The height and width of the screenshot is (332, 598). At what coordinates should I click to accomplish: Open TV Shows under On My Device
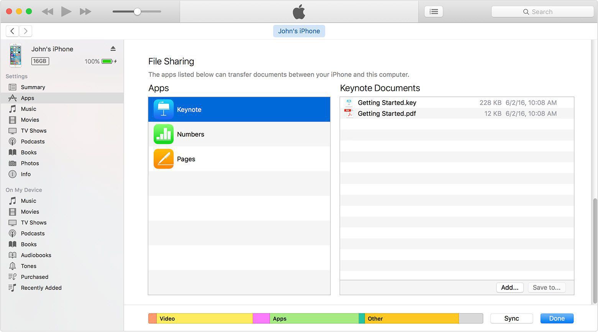[62, 223]
